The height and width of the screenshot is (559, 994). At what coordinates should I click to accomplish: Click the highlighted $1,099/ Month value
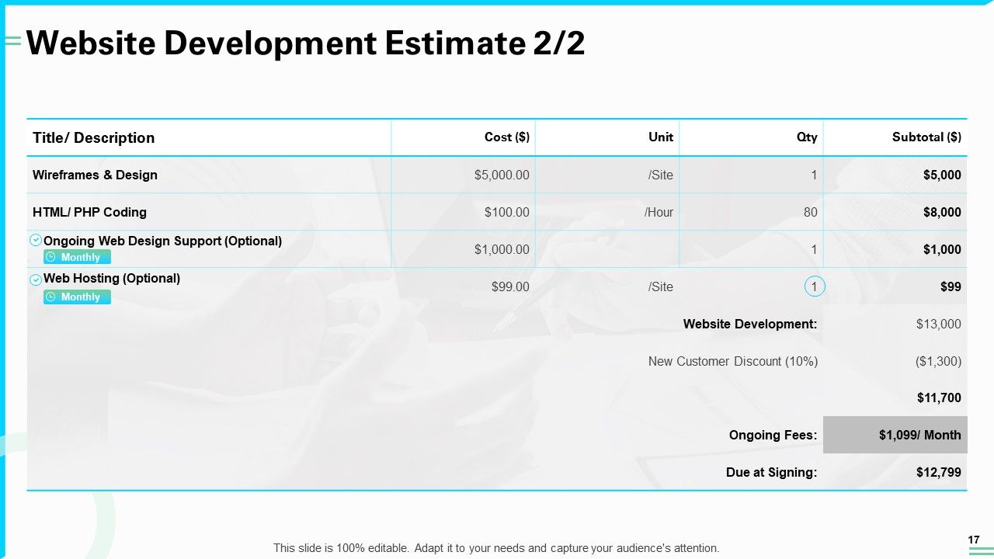(x=895, y=435)
